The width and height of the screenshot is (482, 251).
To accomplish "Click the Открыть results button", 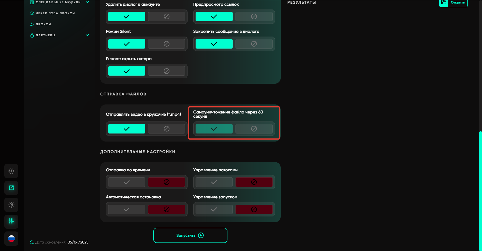I will tap(453, 3).
